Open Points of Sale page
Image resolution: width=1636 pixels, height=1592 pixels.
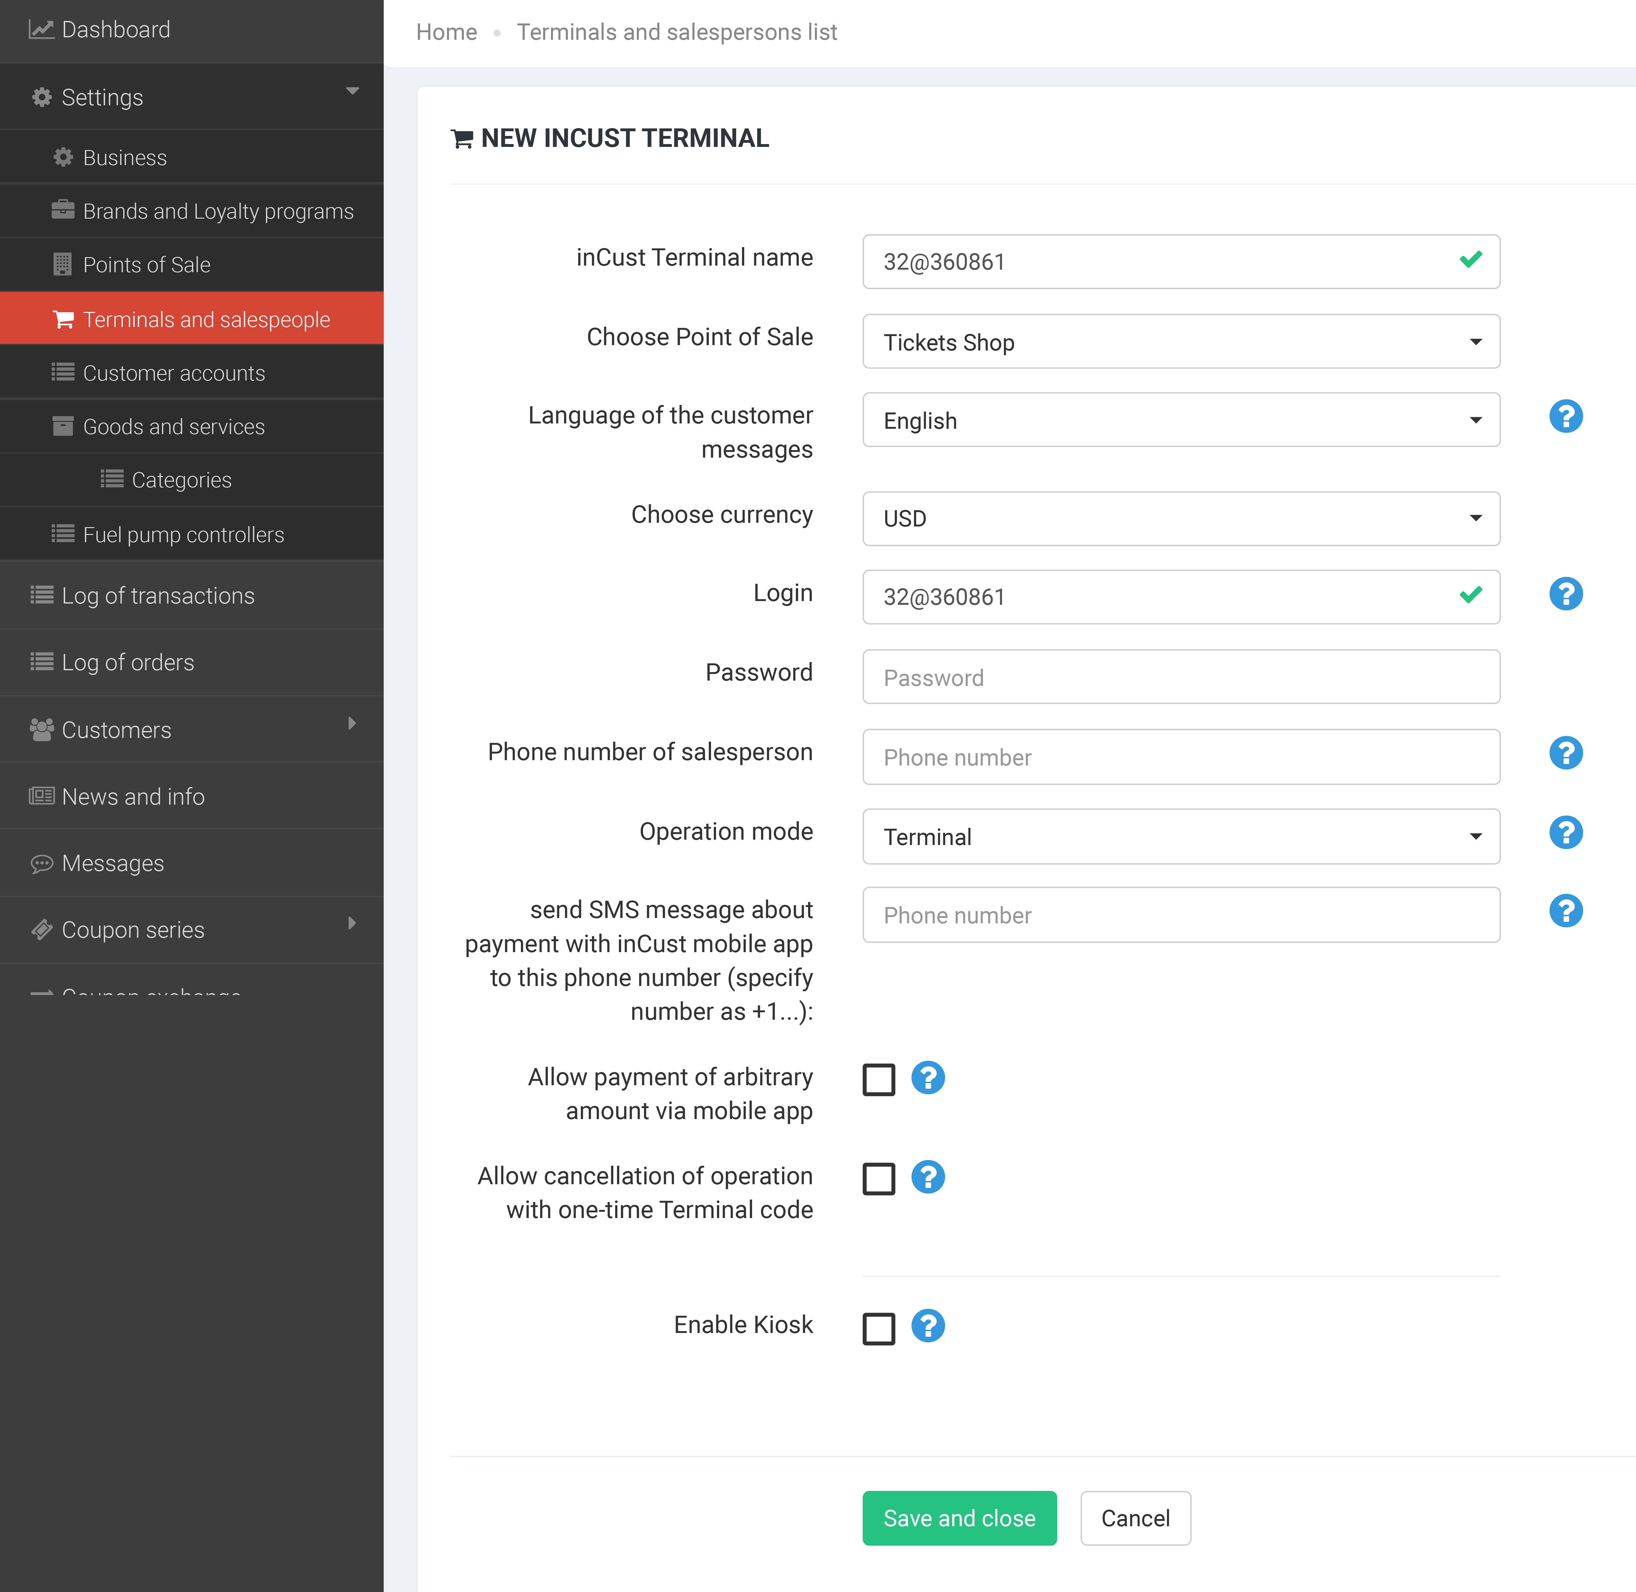(x=191, y=264)
